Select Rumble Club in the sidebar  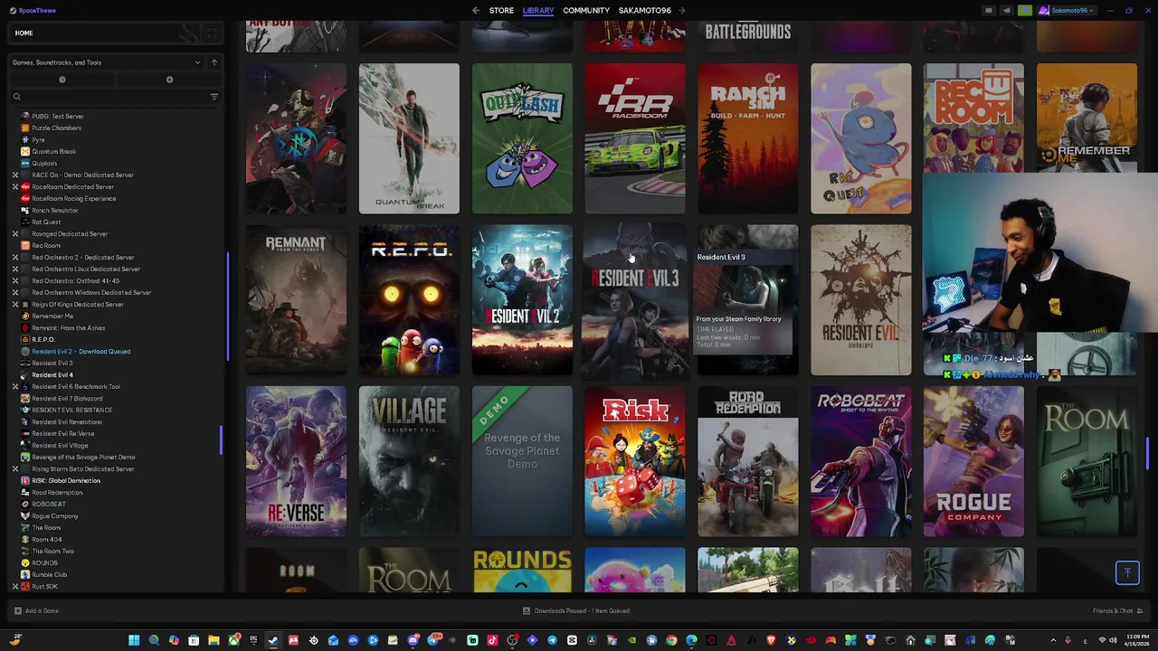point(49,574)
